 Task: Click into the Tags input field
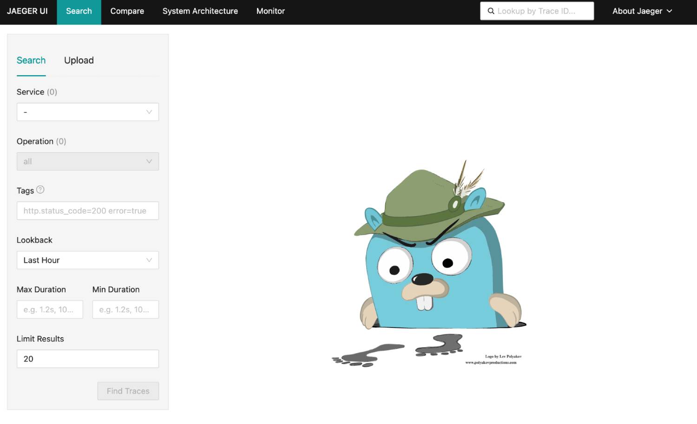pyautogui.click(x=88, y=211)
